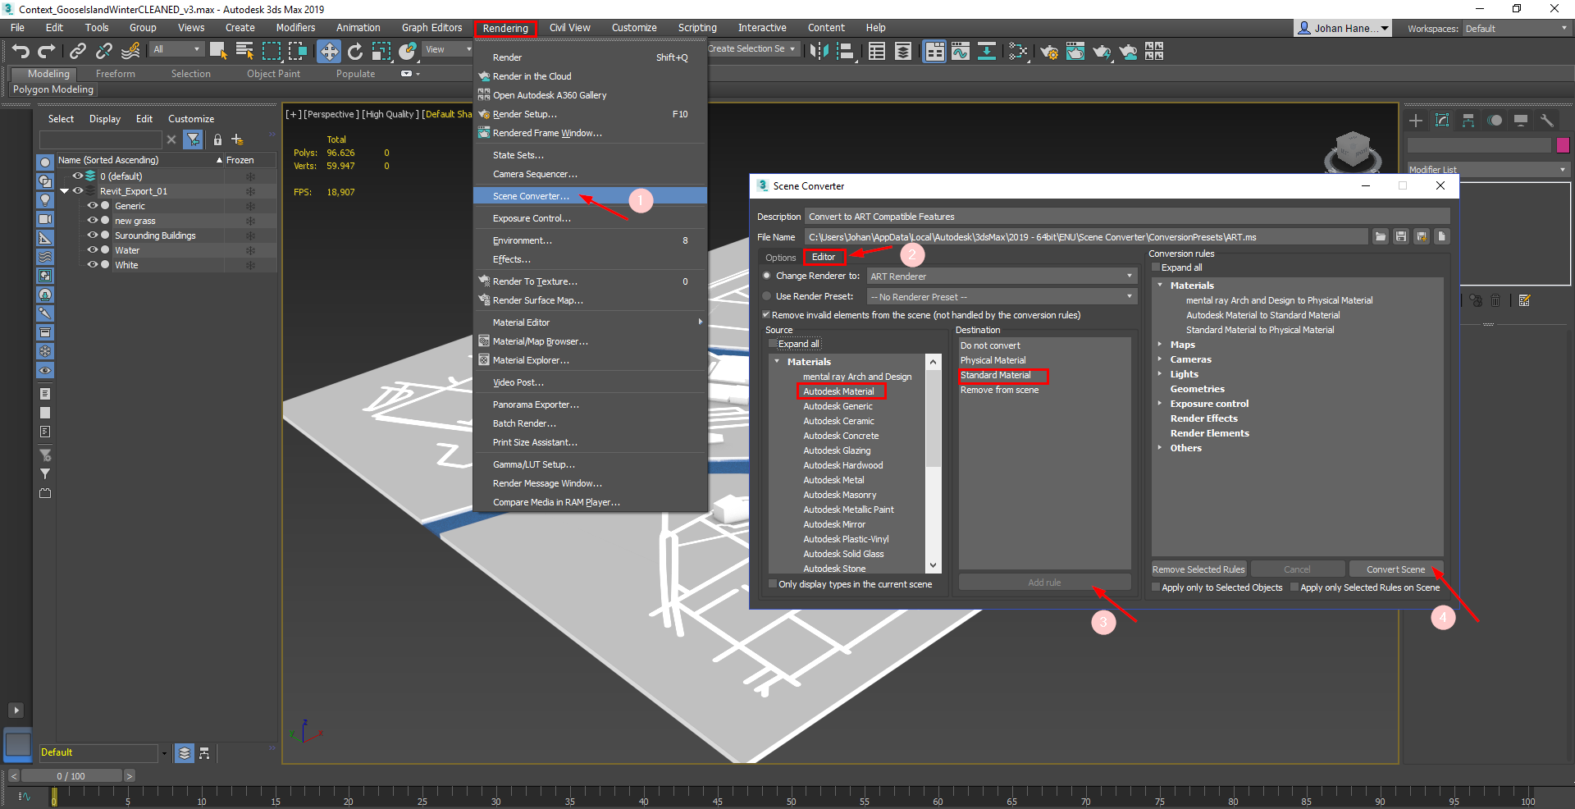Open the Curve Editor icon

[961, 52]
